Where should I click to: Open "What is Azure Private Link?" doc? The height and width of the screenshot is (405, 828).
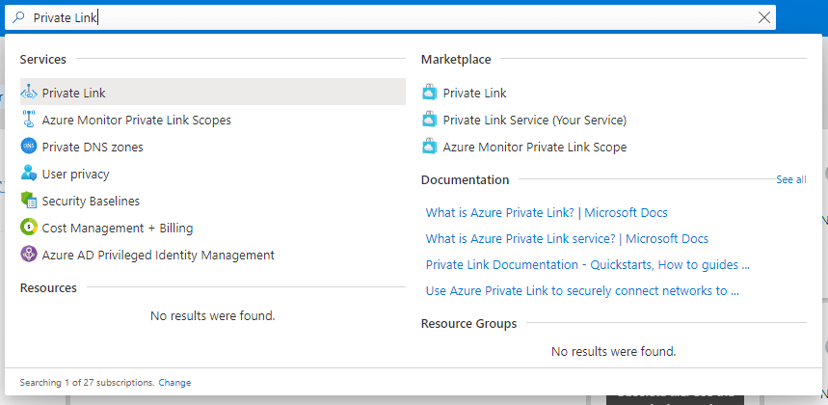(x=547, y=213)
